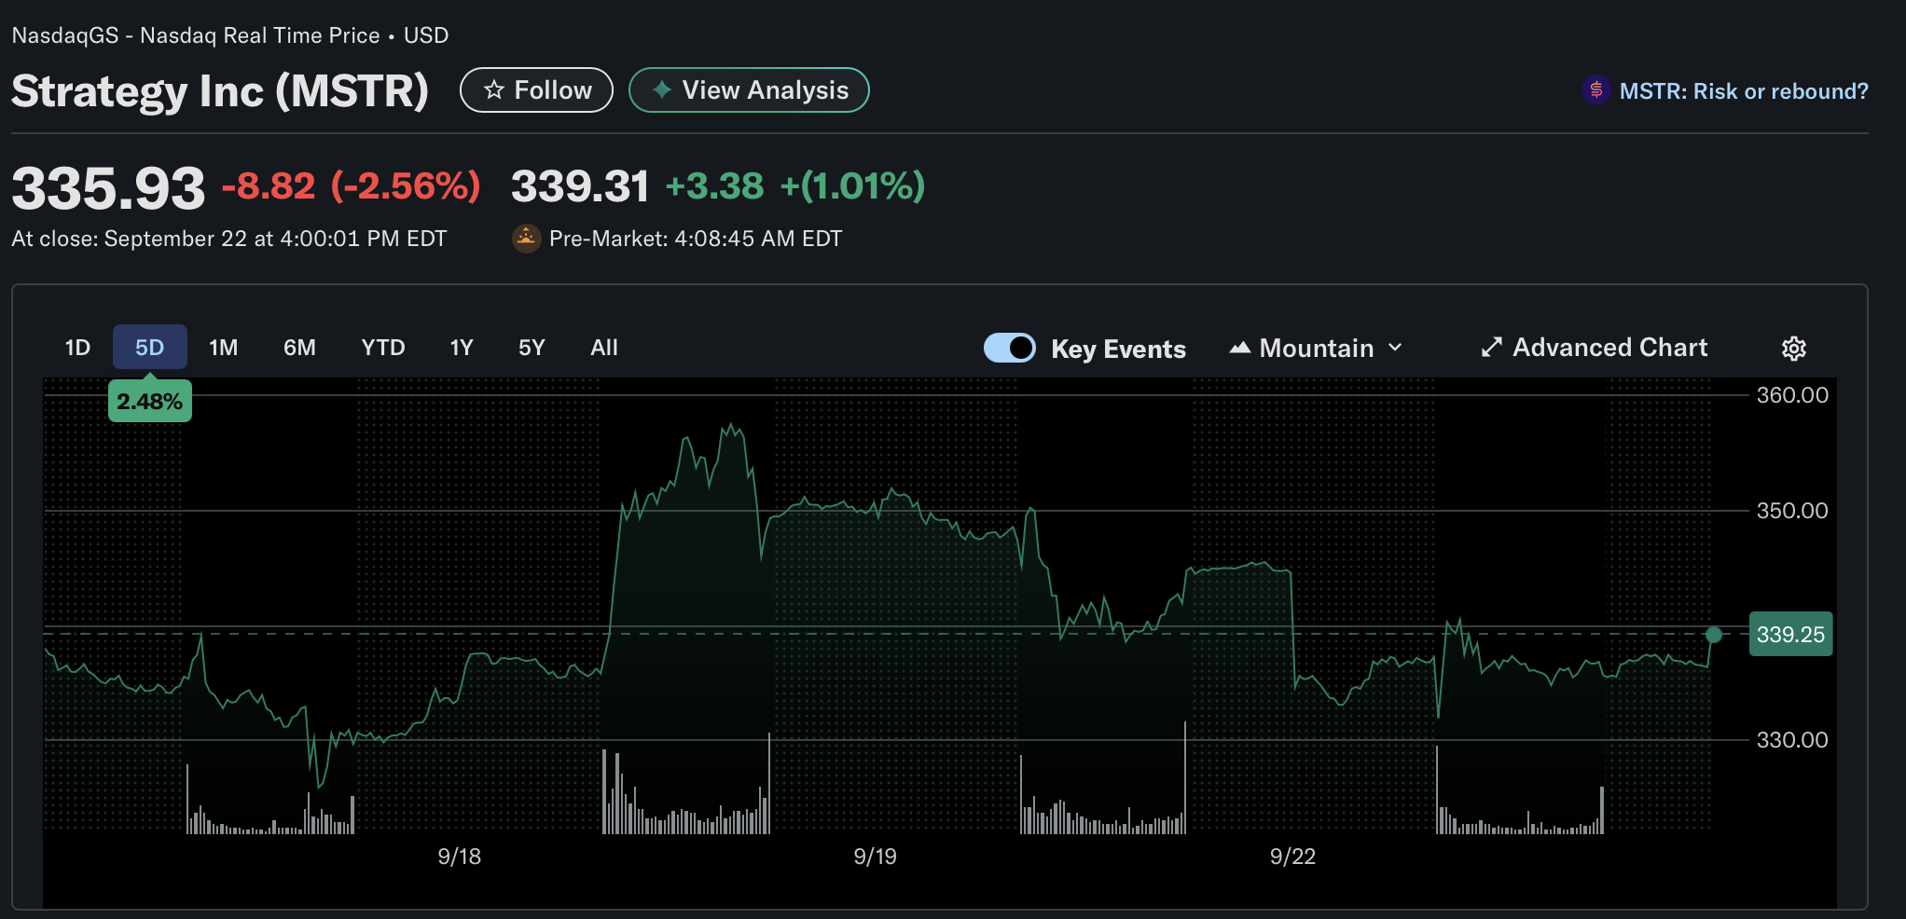The width and height of the screenshot is (1906, 919).
Task: Click the star icon inside Follow button
Action: [493, 89]
